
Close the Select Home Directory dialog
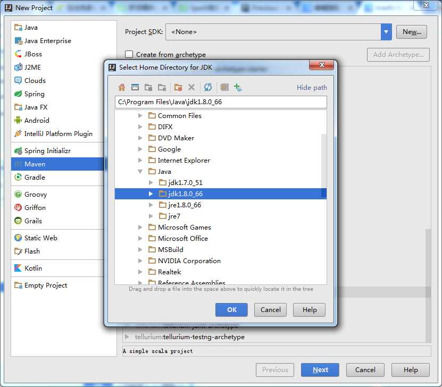[322, 65]
